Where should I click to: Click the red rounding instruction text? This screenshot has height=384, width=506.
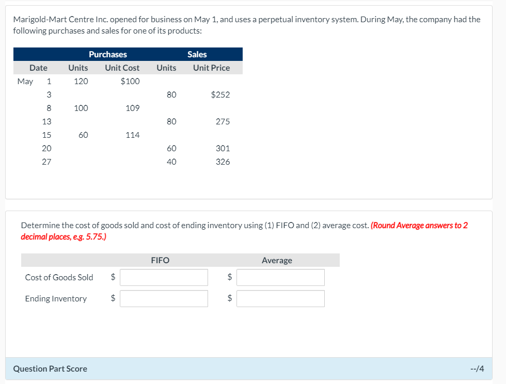coord(244,231)
